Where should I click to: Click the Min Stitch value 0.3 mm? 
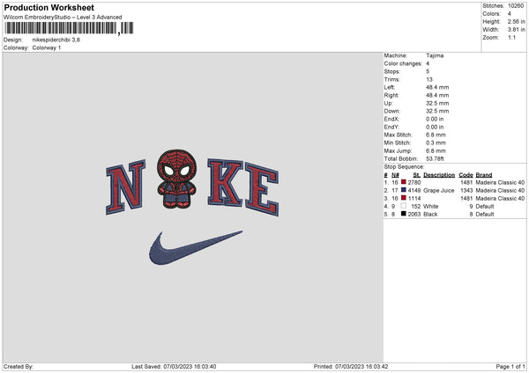pos(436,143)
